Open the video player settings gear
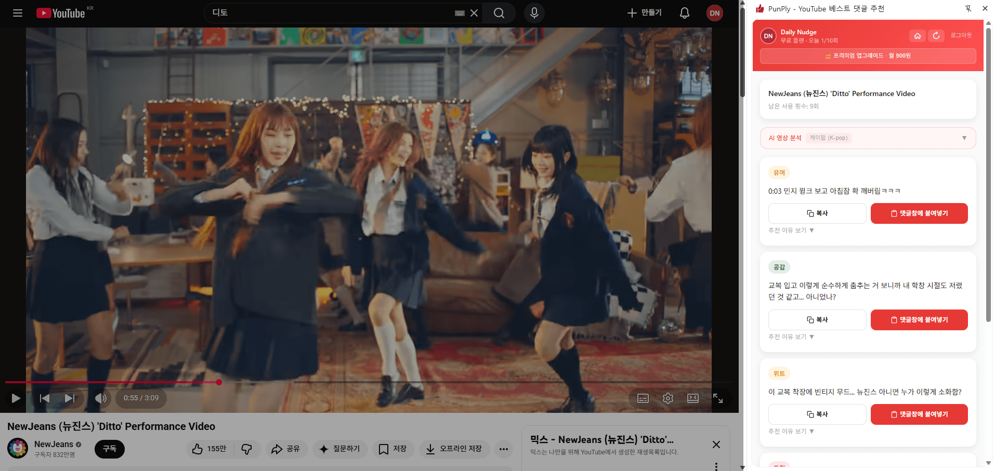 [668, 398]
